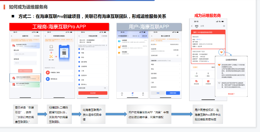The image size is (260, 132).
Task: Click the 运维服务 message icon
Action: click(x=119, y=41)
